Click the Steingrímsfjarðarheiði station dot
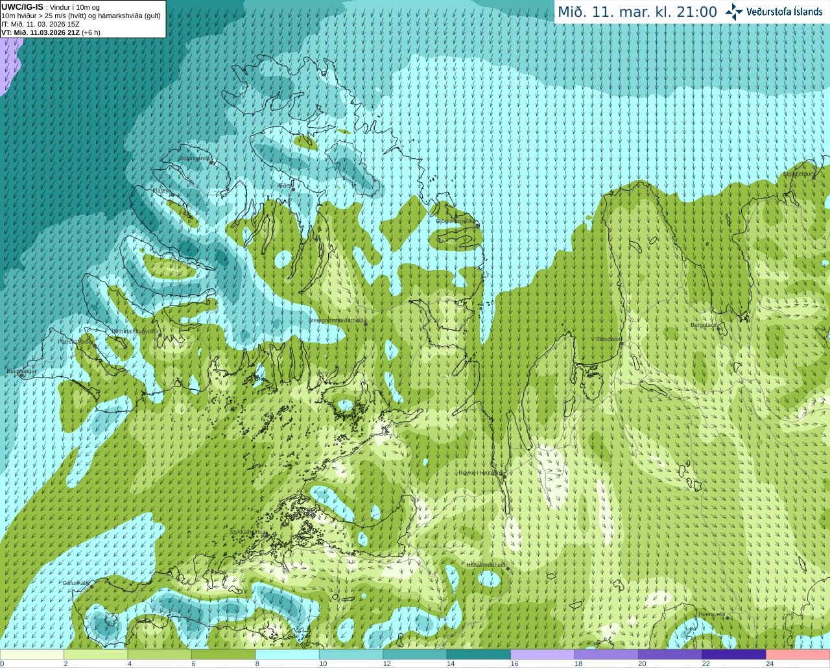 point(366,324)
